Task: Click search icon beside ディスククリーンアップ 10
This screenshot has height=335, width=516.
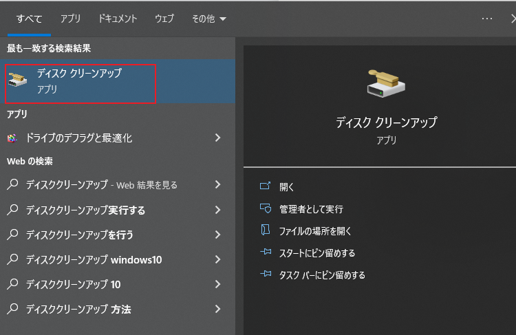Action: click(12, 284)
